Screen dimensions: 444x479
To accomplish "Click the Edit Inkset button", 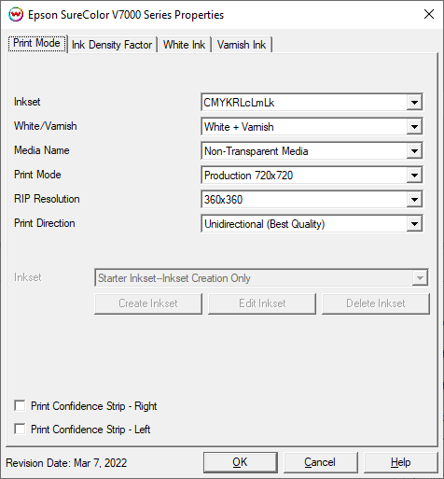I will coord(262,303).
